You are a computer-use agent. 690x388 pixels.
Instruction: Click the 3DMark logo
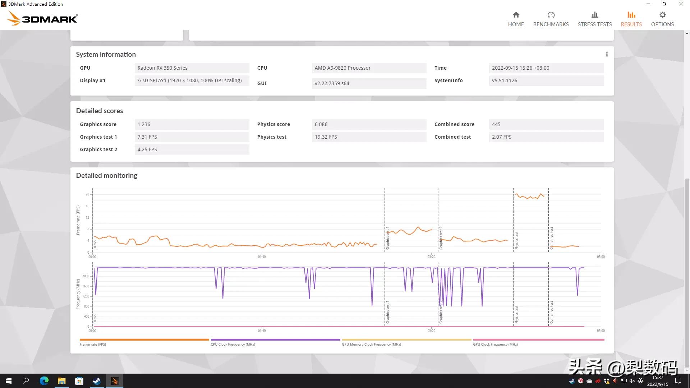point(42,18)
